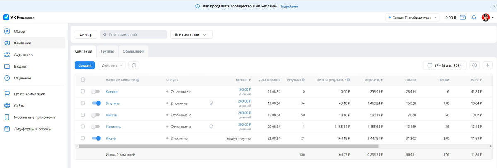Click the Фильтр button
This screenshot has height=168, width=497.
[x=86, y=35]
